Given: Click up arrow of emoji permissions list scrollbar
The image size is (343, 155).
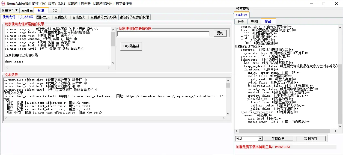Looking at the screenshot, I should coord(113,30).
